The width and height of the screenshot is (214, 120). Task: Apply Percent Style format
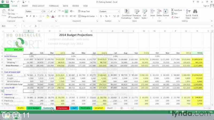click(x=106, y=16)
